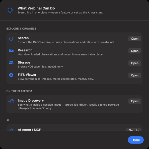Select the Research row title
Viewport: 149px width, 149px height.
click(25, 50)
